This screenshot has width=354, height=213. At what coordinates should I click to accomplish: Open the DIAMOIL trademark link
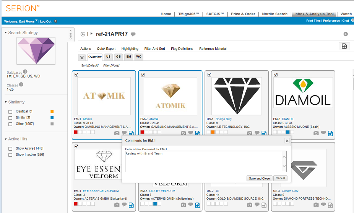(x=288, y=119)
